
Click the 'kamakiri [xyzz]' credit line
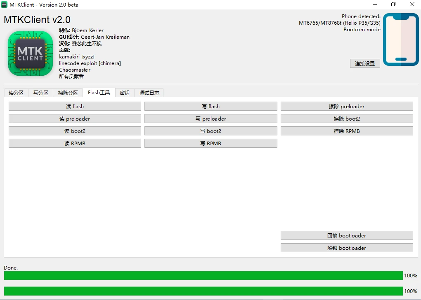pyautogui.click(x=76, y=57)
